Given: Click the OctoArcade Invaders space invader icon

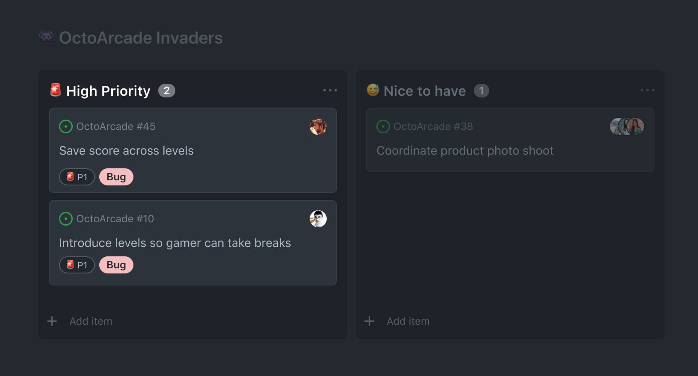Looking at the screenshot, I should 46,37.
